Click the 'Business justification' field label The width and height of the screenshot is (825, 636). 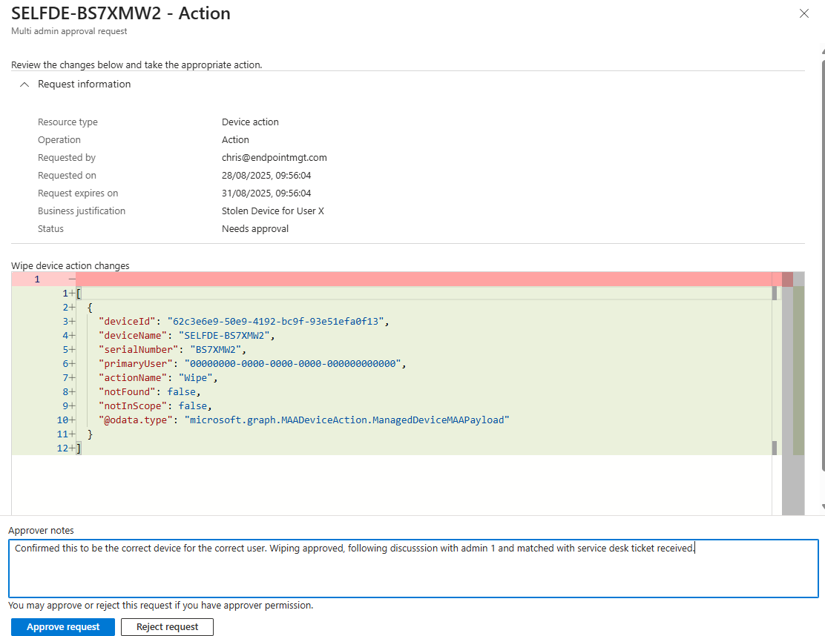82,211
